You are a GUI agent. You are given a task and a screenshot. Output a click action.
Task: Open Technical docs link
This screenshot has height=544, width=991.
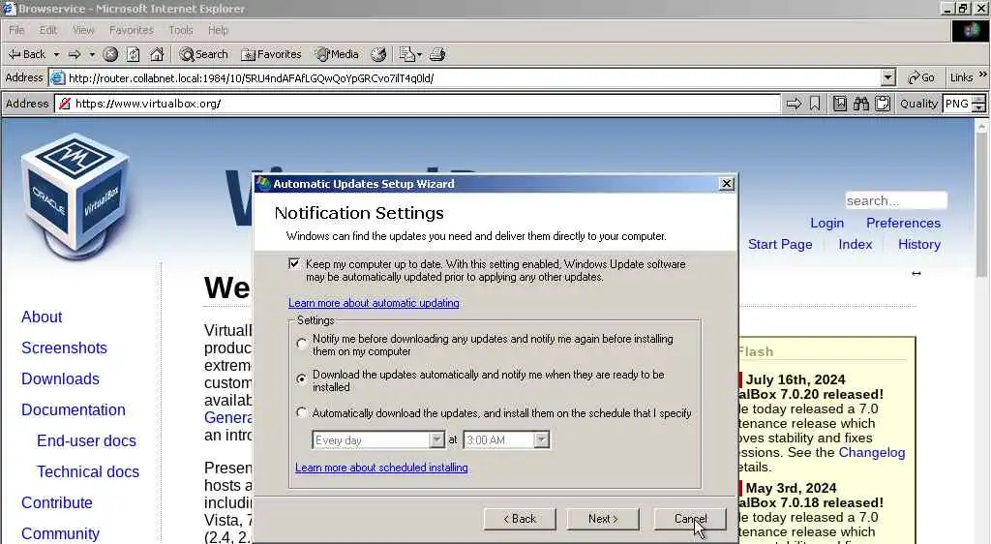tap(88, 471)
